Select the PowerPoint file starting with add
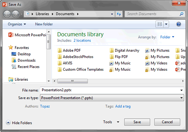Screen dimensions: 188x132 point(180,63)
